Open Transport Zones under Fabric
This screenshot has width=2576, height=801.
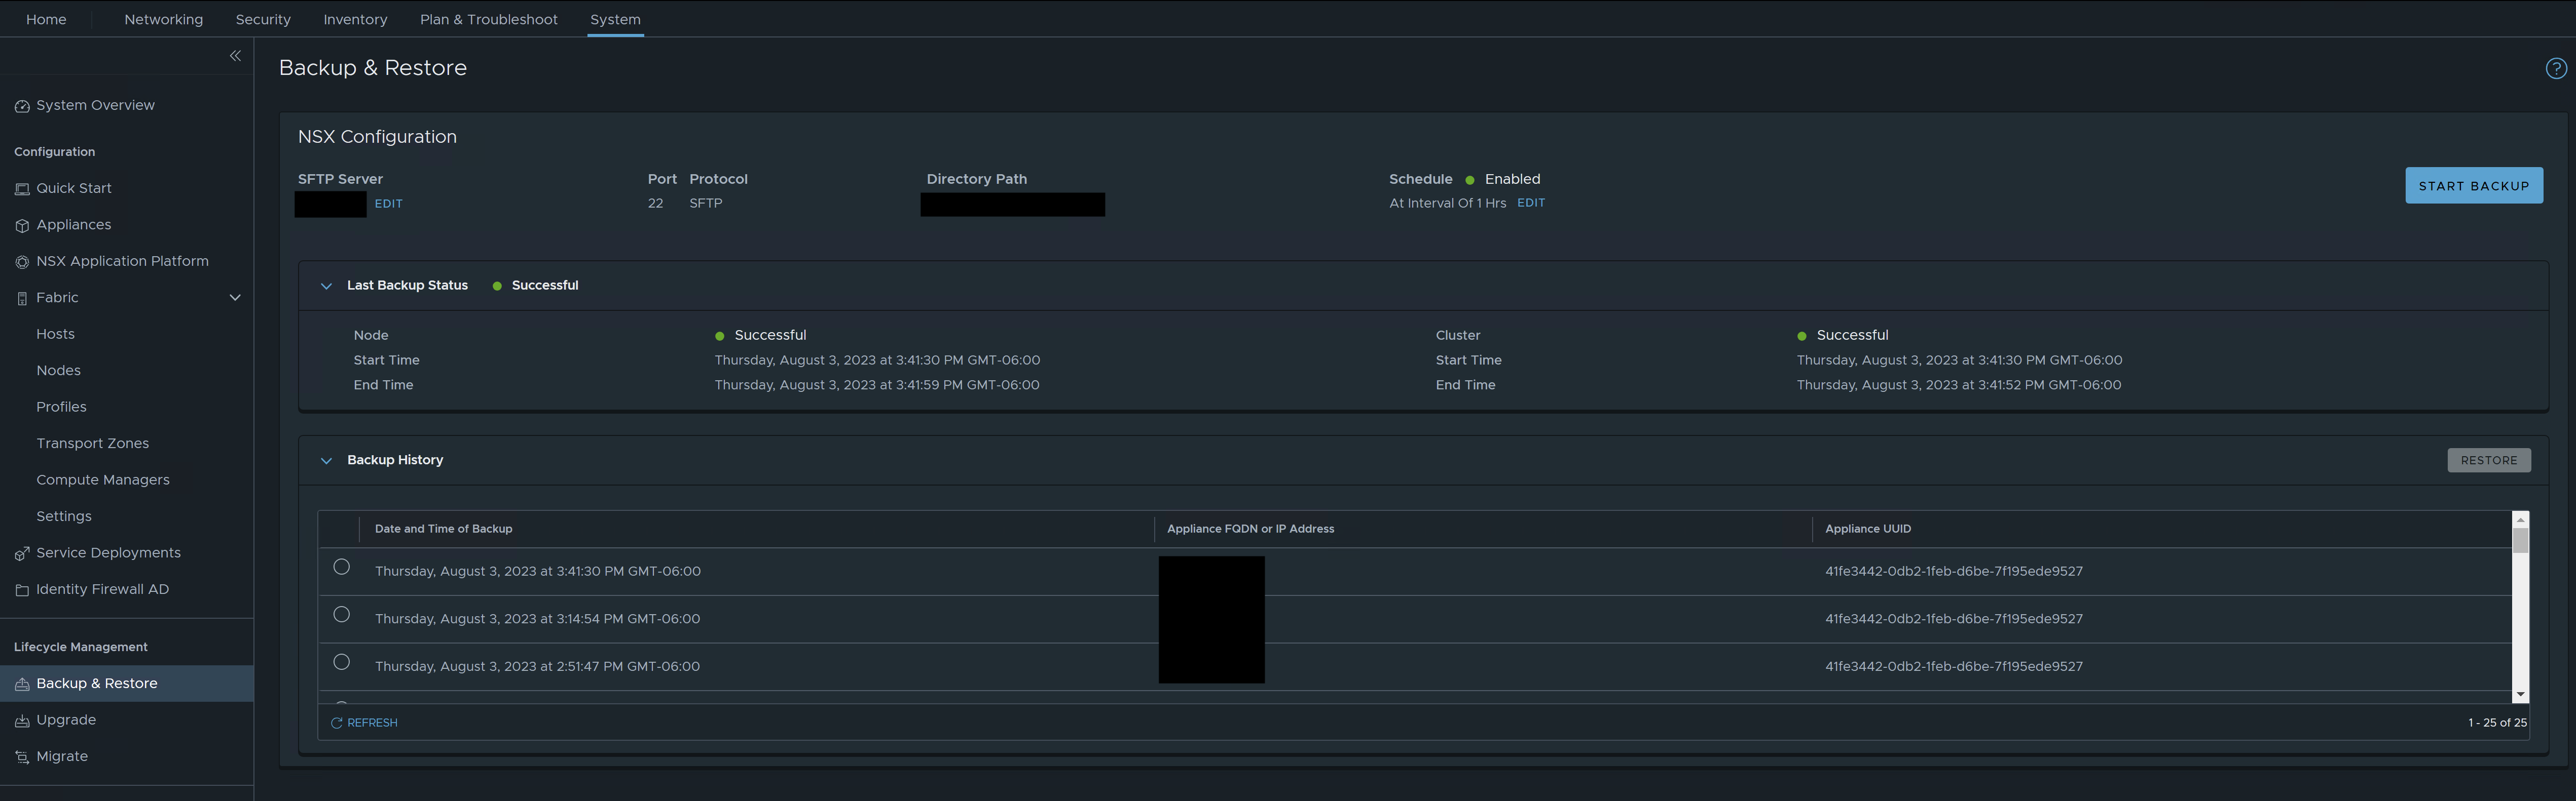pyautogui.click(x=92, y=444)
